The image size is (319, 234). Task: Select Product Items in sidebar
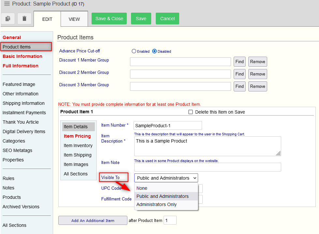[x=26, y=47]
